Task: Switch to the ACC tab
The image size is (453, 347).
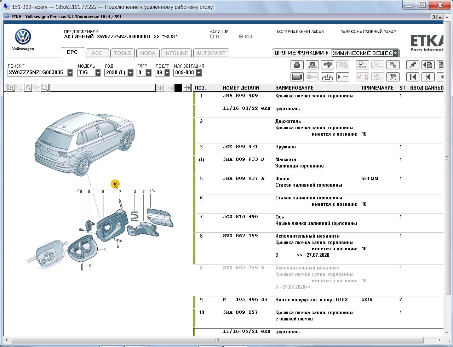Action: click(97, 53)
